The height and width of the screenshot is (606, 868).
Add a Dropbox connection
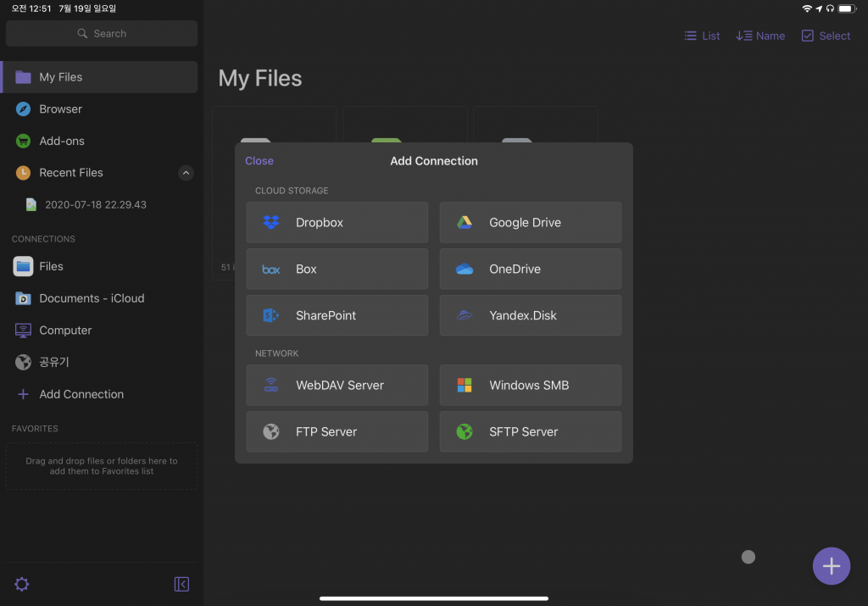pyautogui.click(x=337, y=222)
